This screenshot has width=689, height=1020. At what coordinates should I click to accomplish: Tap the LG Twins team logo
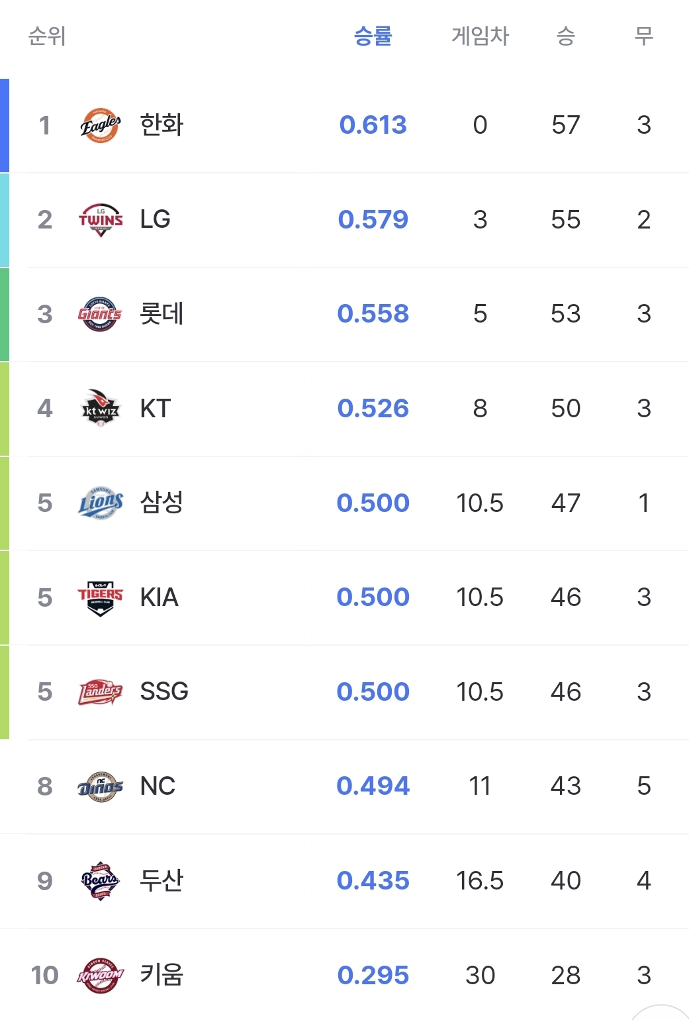[101, 220]
